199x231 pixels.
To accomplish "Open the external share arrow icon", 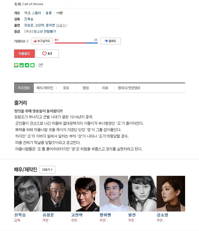I will [x=41, y=65].
